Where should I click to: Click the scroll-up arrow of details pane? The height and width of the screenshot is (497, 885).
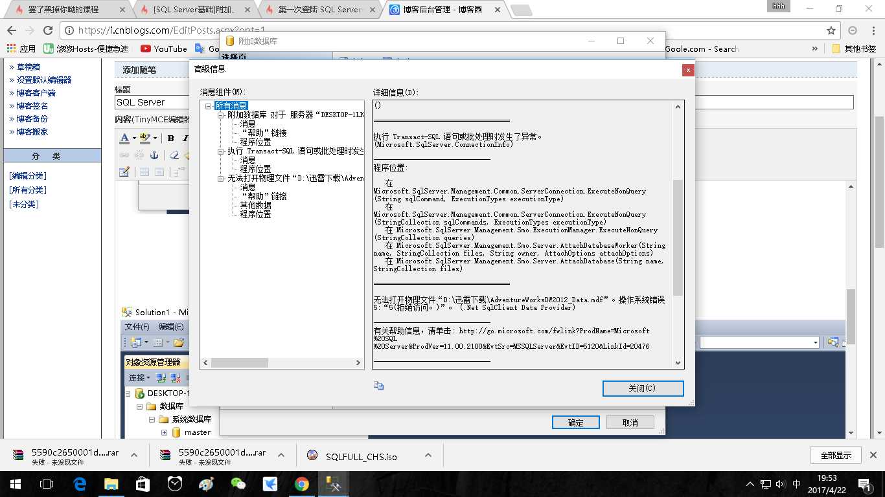678,107
